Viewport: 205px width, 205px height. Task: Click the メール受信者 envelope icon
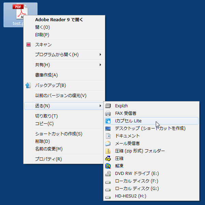(108, 143)
